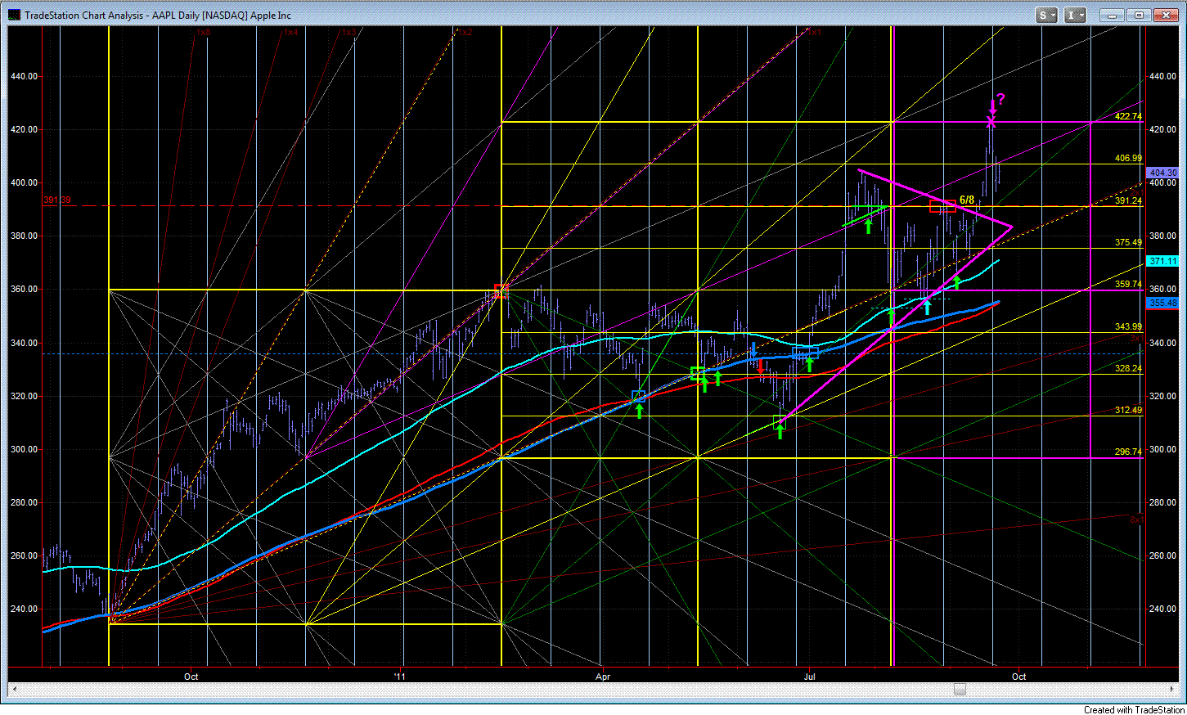This screenshot has width=1187, height=715.
Task: Click the 391.24 price level label
Action: pos(1128,200)
